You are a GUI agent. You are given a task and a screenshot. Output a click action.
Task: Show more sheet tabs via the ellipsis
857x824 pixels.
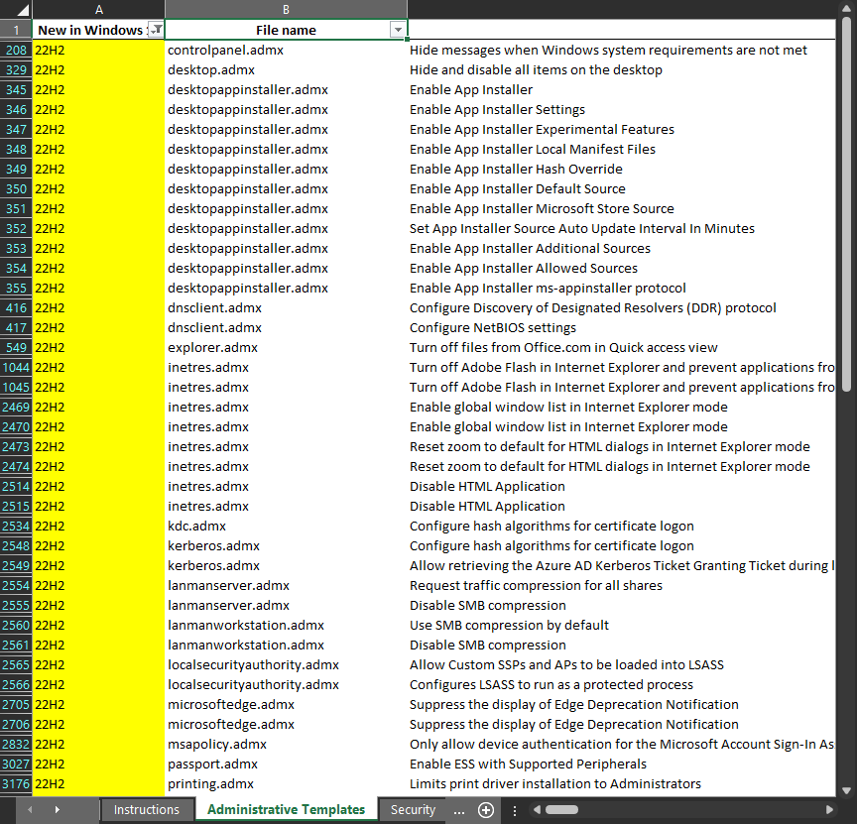(x=459, y=810)
